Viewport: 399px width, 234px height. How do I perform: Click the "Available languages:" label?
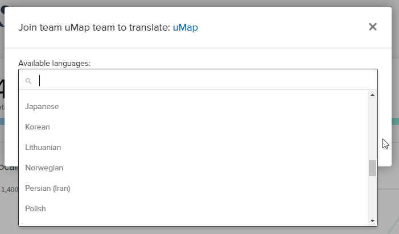(54, 63)
